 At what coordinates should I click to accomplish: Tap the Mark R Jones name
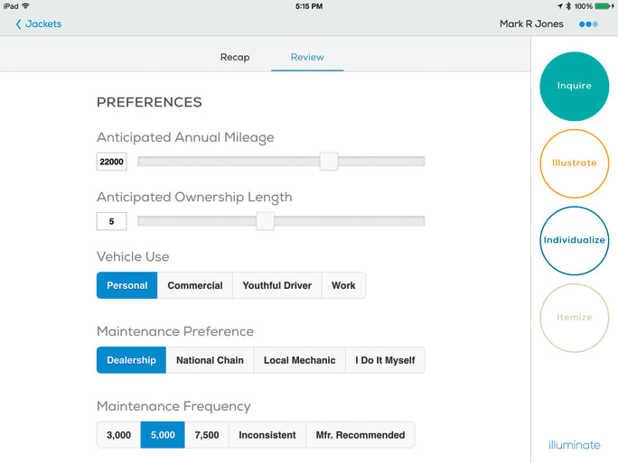tap(531, 24)
